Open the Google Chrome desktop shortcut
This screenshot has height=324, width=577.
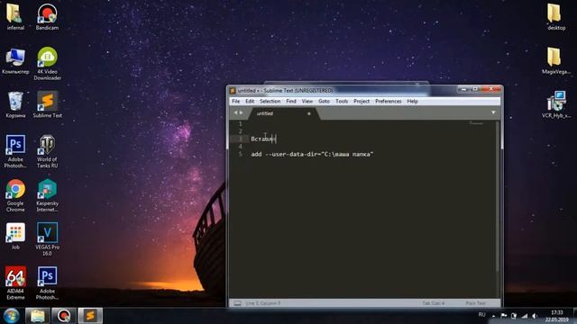[15, 195]
